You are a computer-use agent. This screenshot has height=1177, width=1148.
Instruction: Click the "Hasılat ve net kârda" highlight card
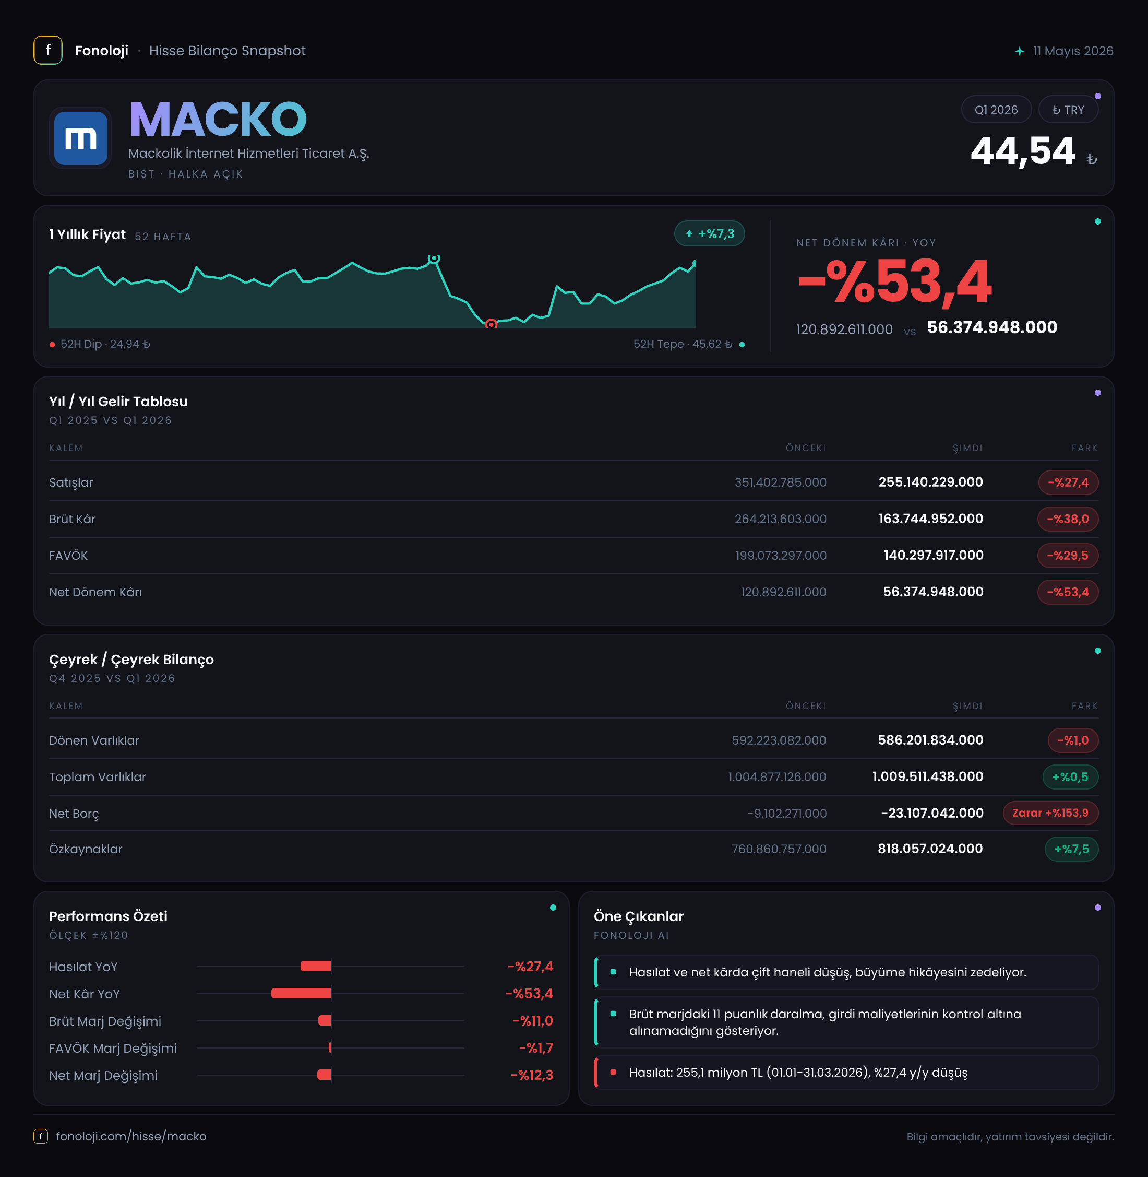pos(846,972)
